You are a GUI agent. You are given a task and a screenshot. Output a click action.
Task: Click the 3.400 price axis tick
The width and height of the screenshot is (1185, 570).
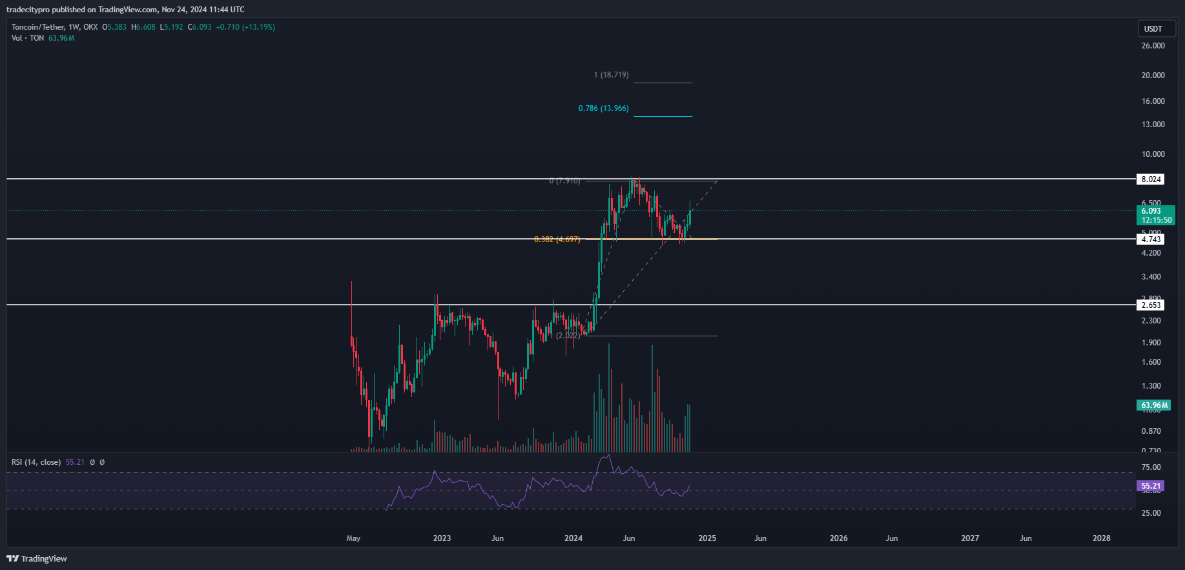click(1151, 277)
